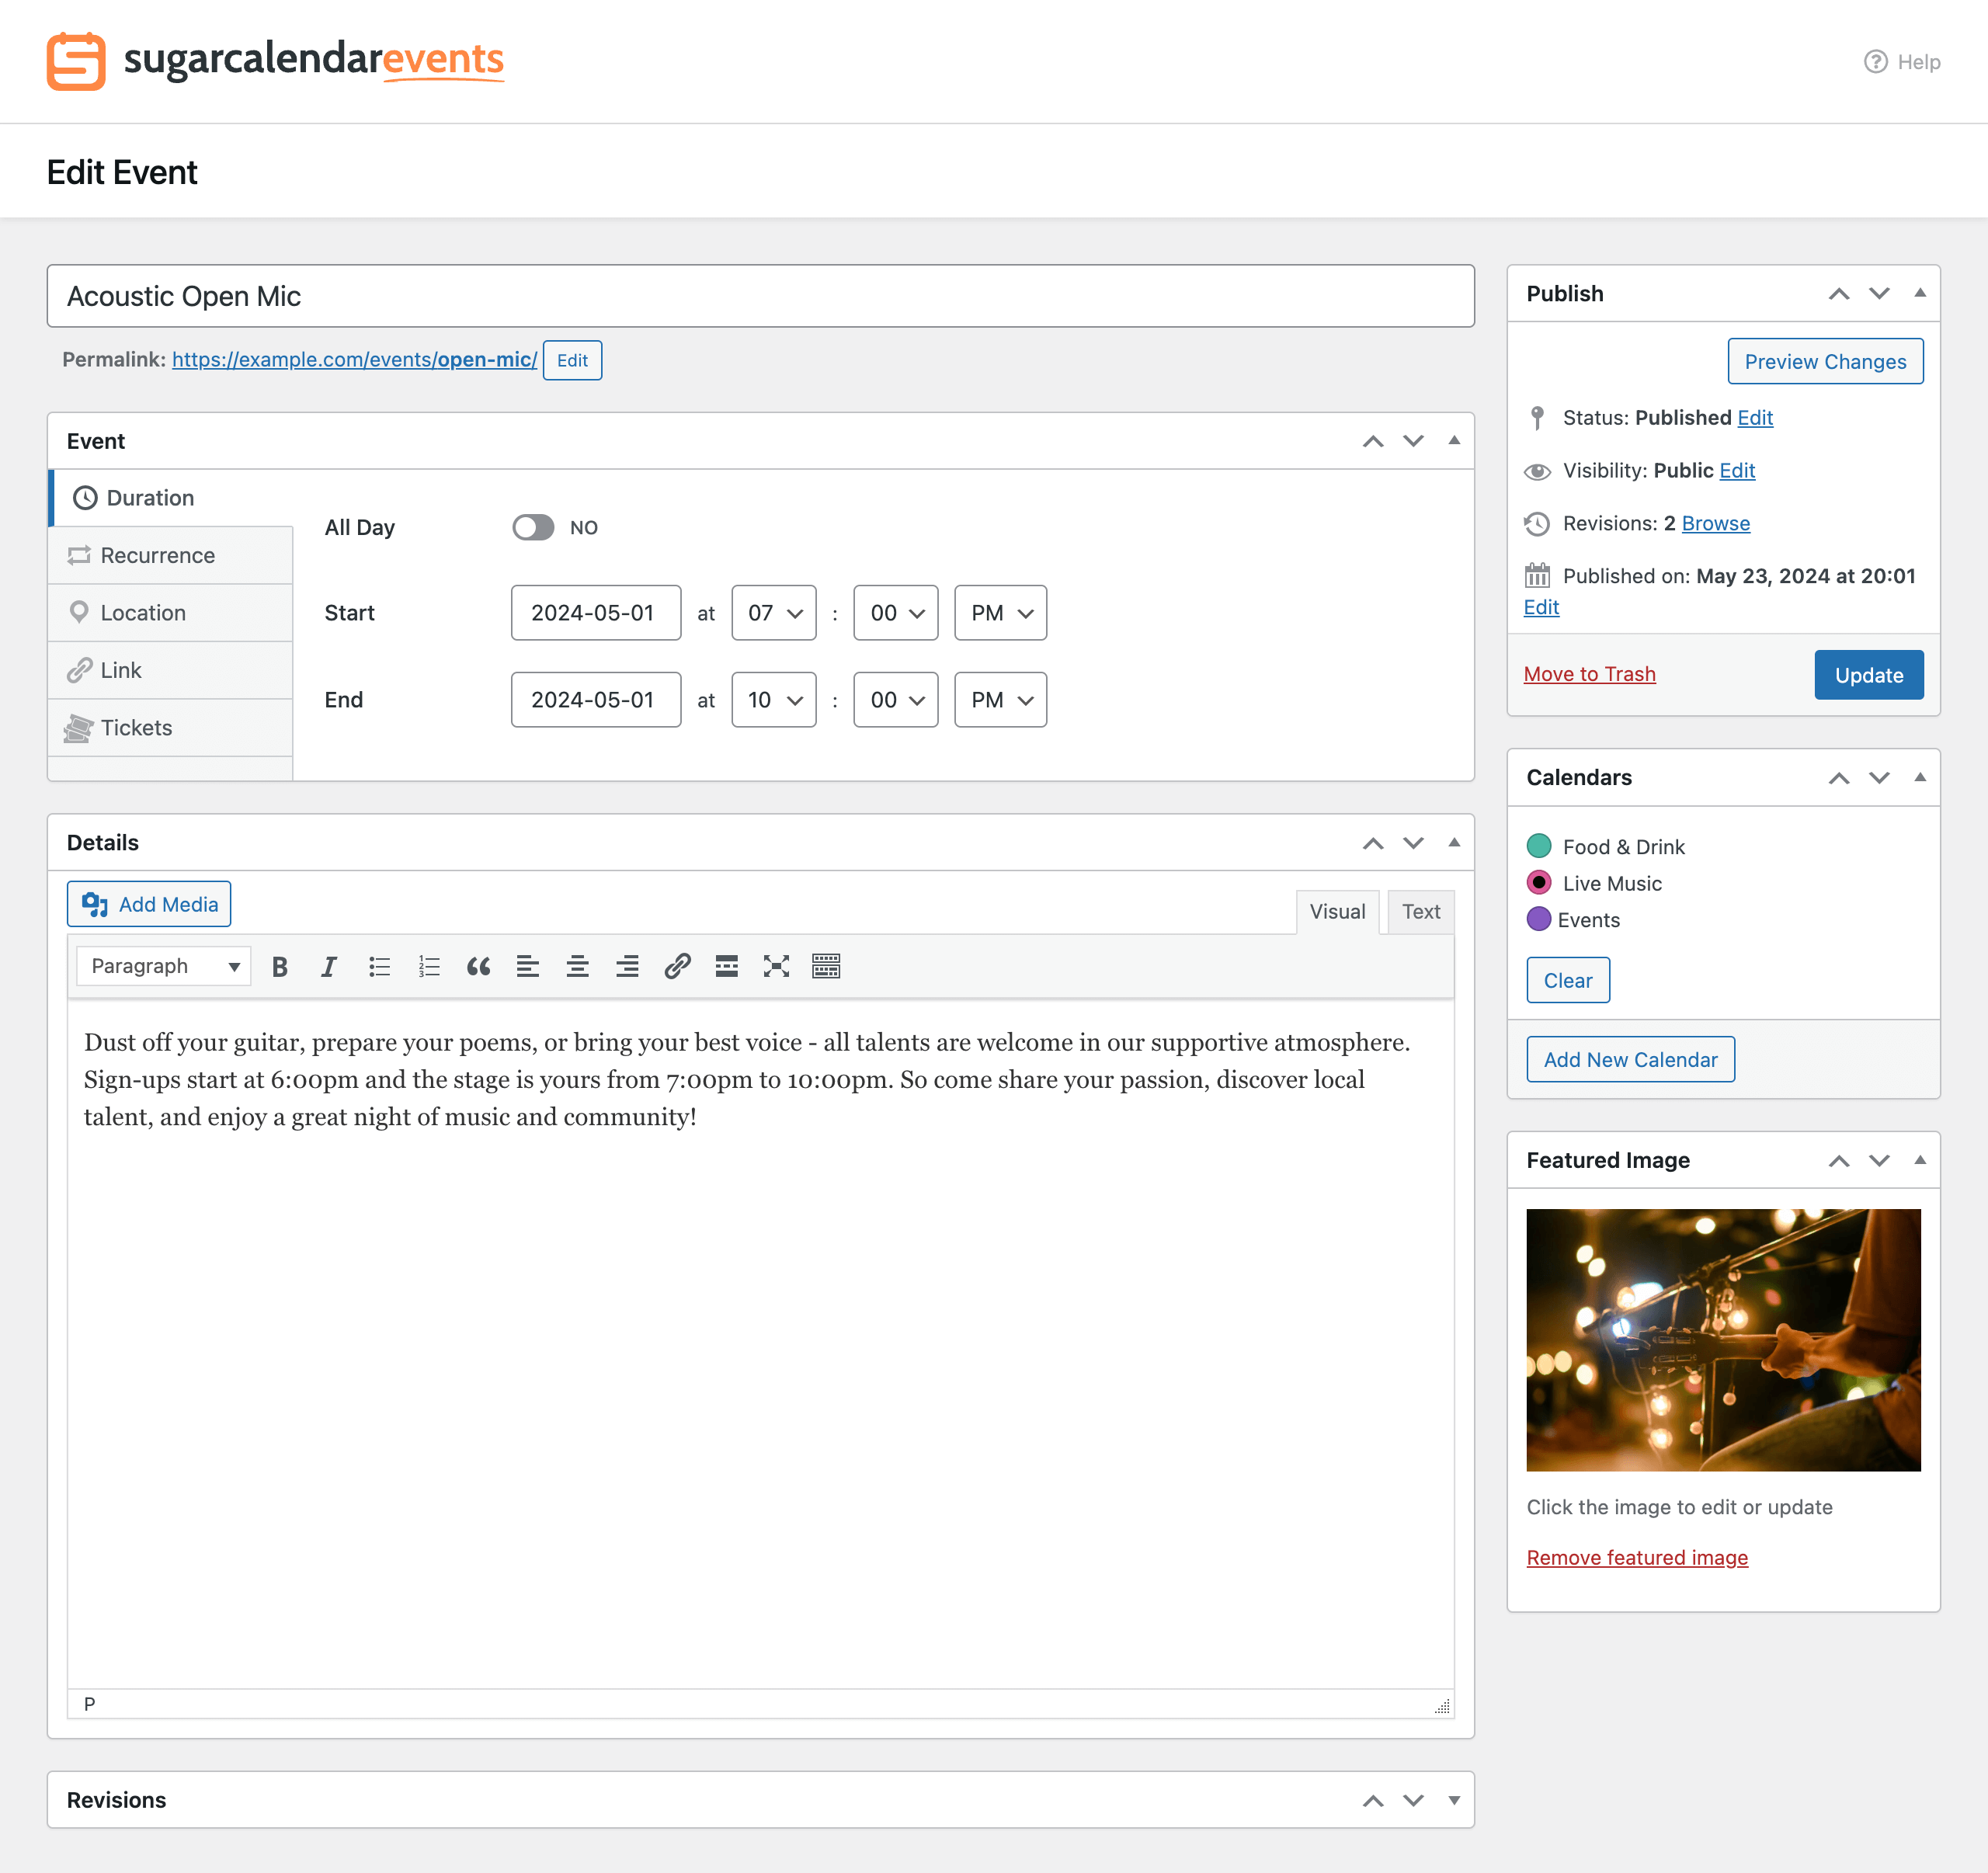Open the Paragraph format dropdown
Screen dimensions: 1988x1873
(x=164, y=966)
